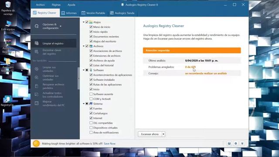The width and height of the screenshot is (279, 157).
Task: Open settings gear in bottom bar
Action: pos(236,143)
